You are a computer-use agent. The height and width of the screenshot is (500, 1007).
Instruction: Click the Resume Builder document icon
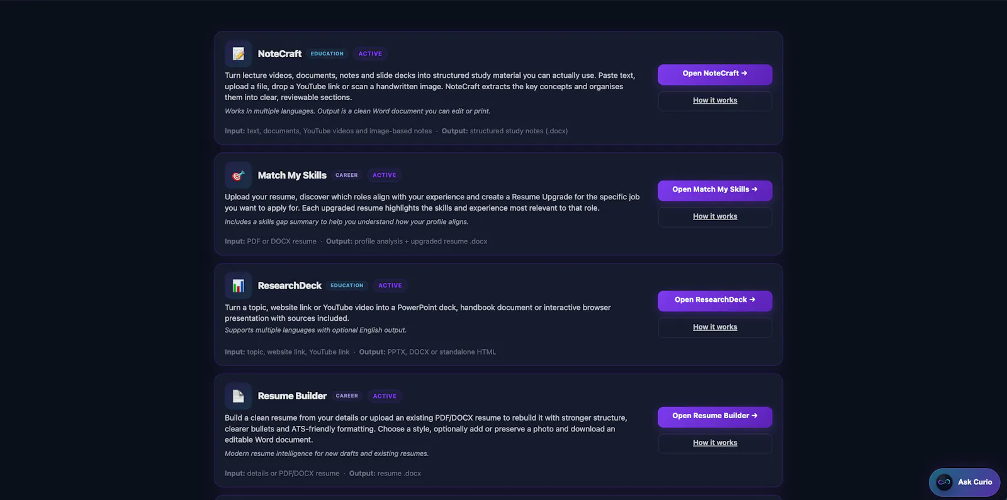pyautogui.click(x=238, y=396)
